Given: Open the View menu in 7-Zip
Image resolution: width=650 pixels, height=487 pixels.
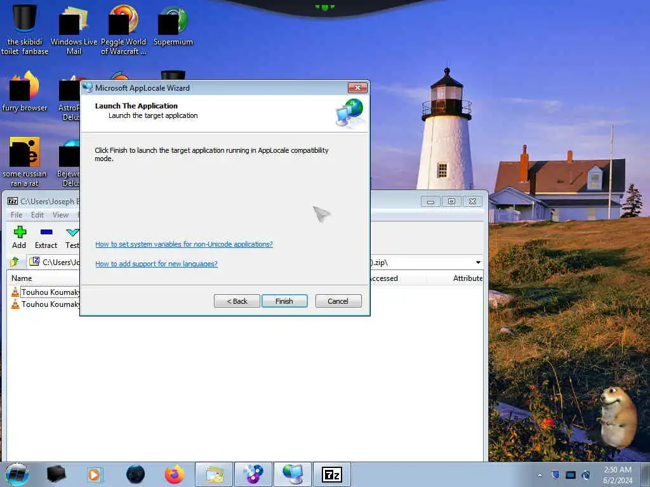Looking at the screenshot, I should point(60,215).
